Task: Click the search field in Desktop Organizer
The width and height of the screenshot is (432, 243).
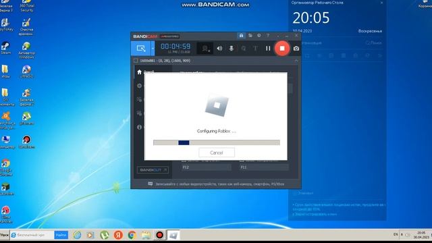Action: (x=373, y=43)
